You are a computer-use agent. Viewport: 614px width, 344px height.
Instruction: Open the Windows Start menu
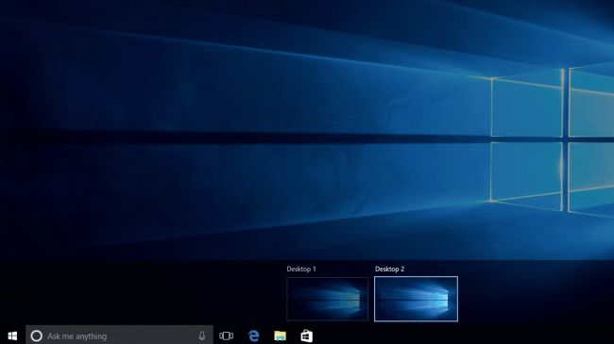pos(12,336)
